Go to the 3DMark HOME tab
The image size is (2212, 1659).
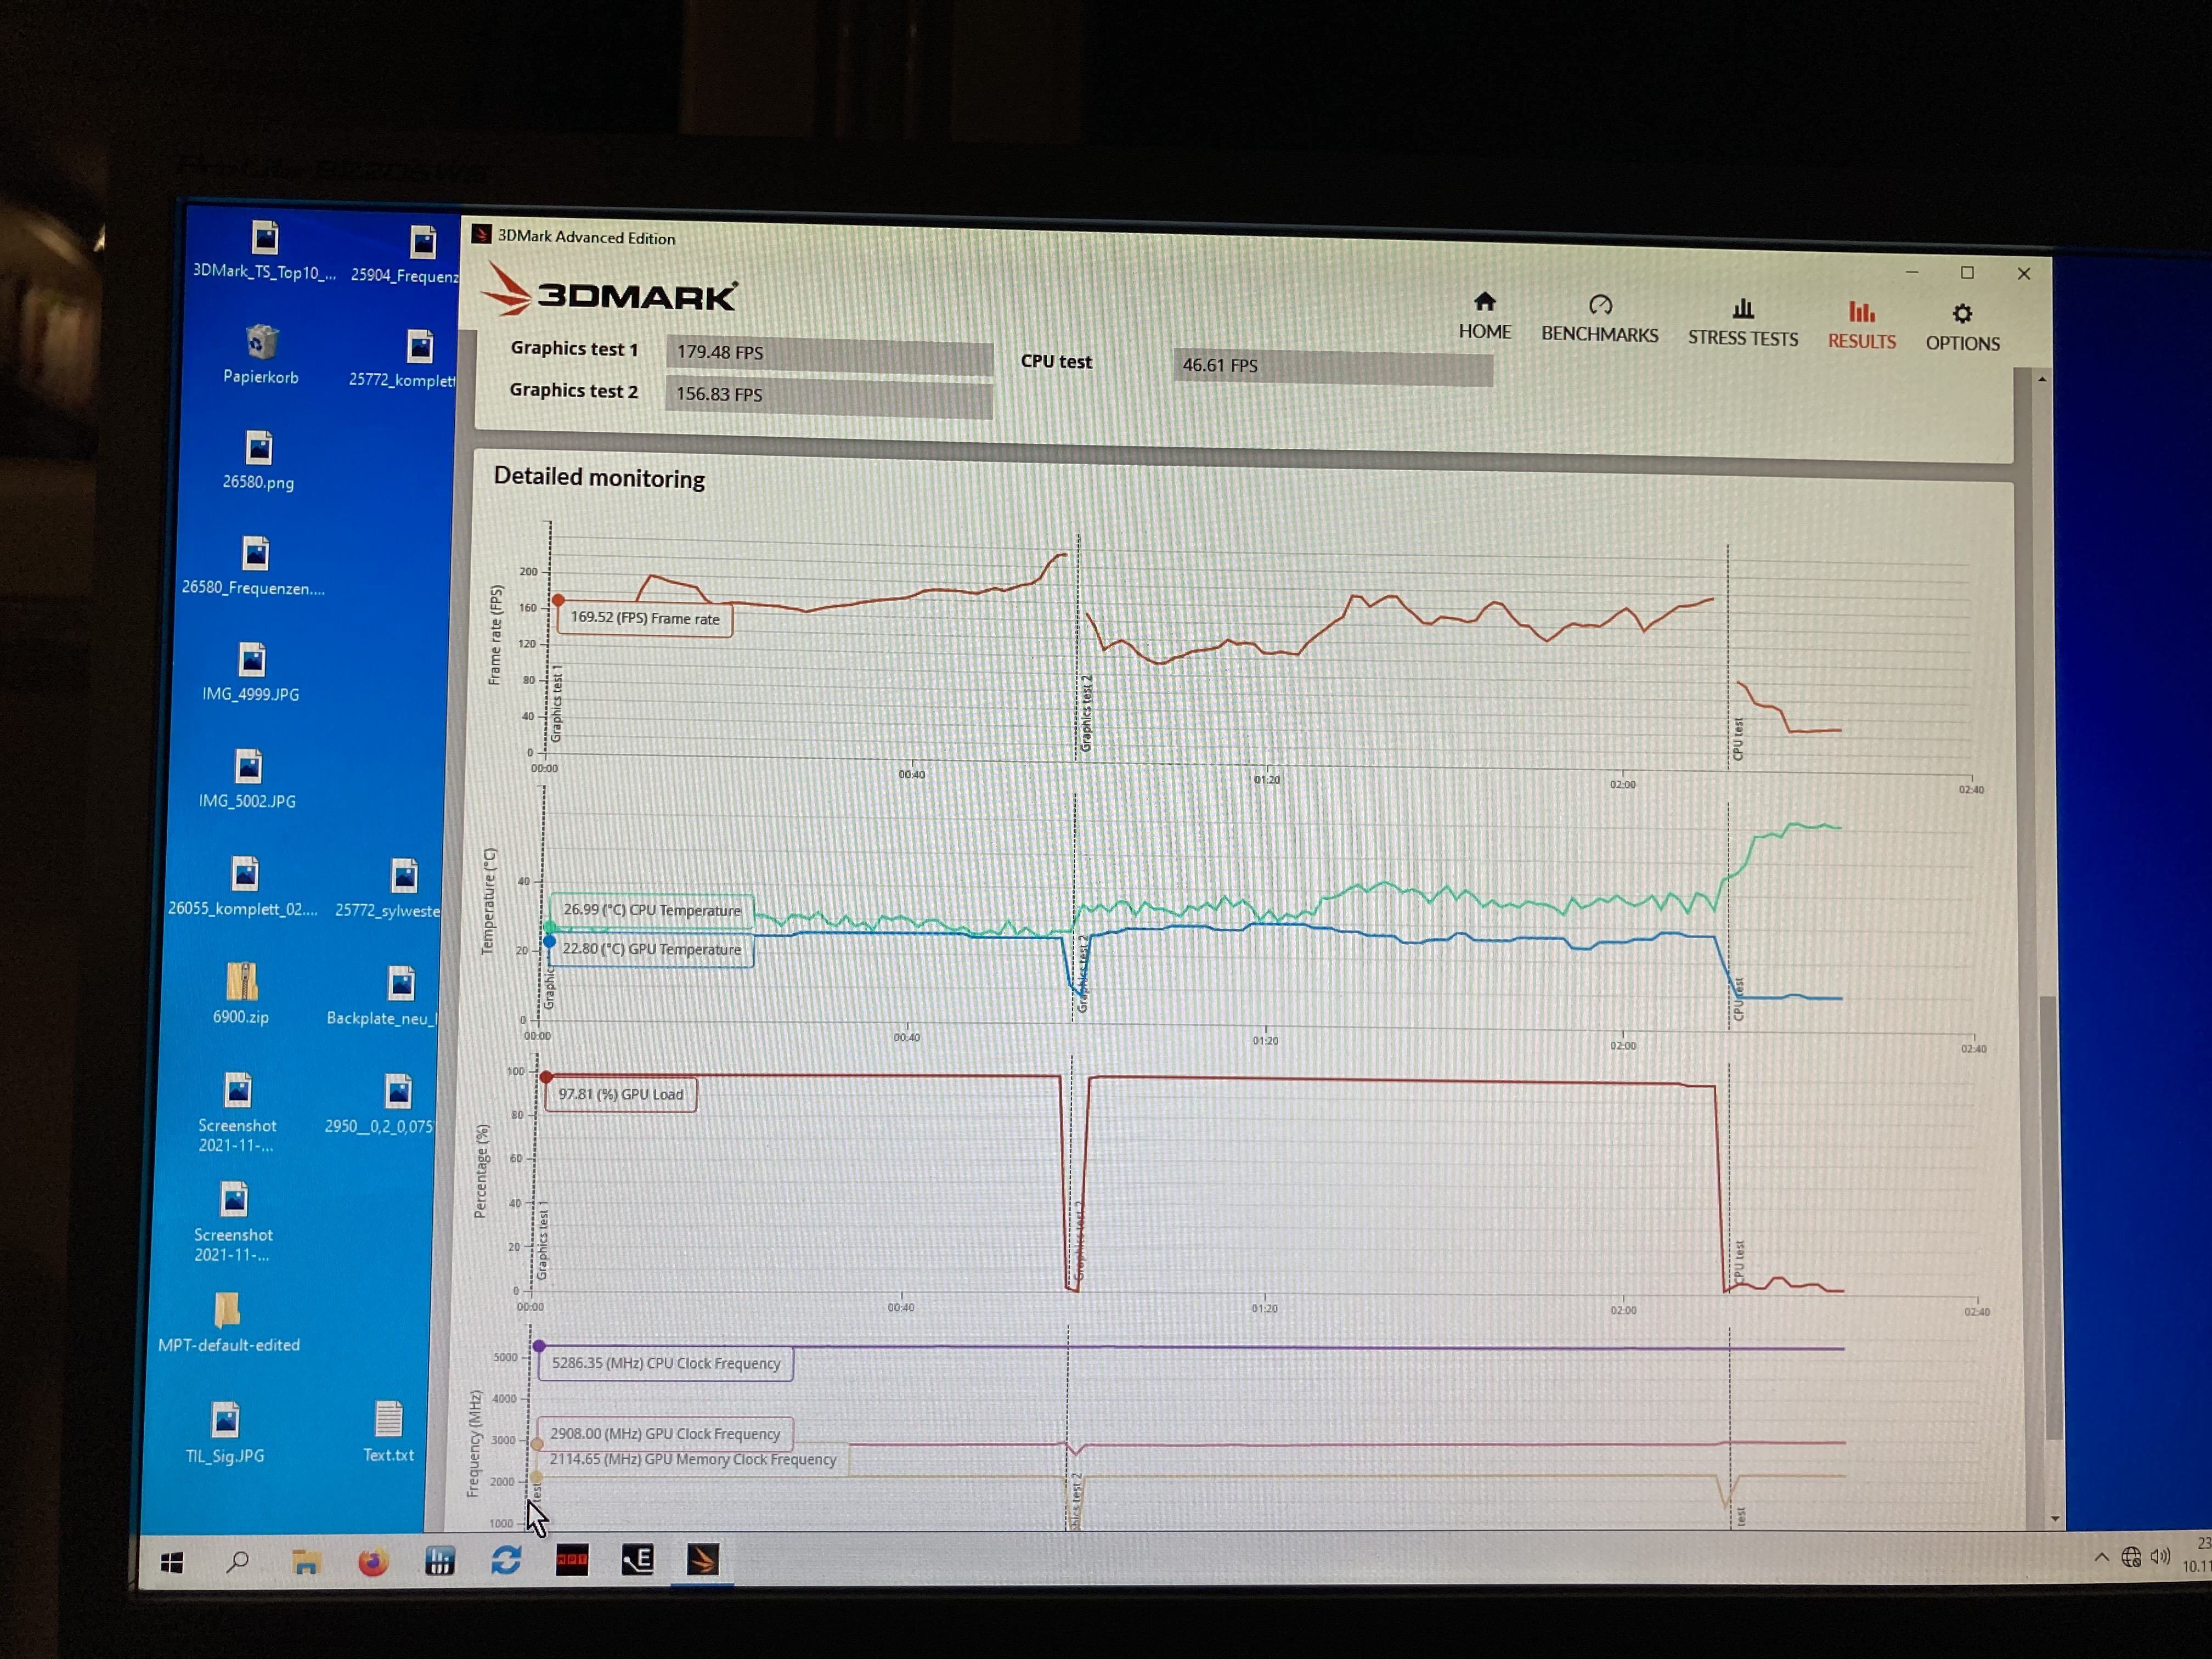pyautogui.click(x=1484, y=316)
